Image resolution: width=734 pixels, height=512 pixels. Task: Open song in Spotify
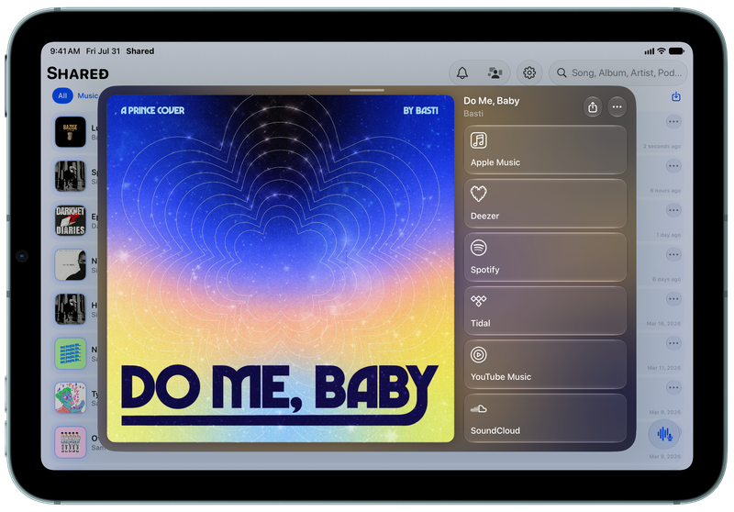tap(545, 257)
